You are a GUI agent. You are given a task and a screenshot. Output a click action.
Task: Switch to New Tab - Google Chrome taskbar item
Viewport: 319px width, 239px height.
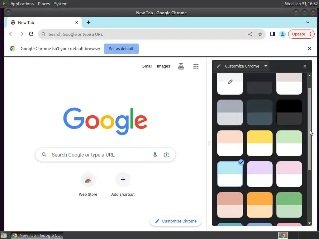(x=37, y=235)
